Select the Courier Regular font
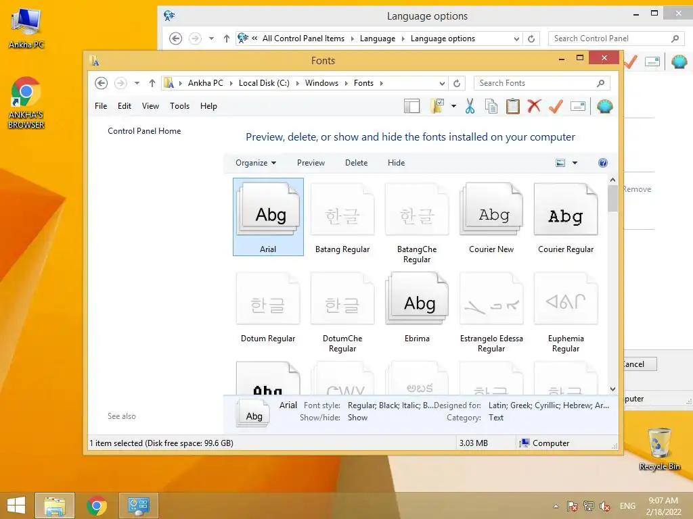 [x=566, y=217]
